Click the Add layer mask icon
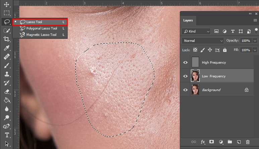Image resolution: width=259 pixels, height=149 pixels. [212, 142]
